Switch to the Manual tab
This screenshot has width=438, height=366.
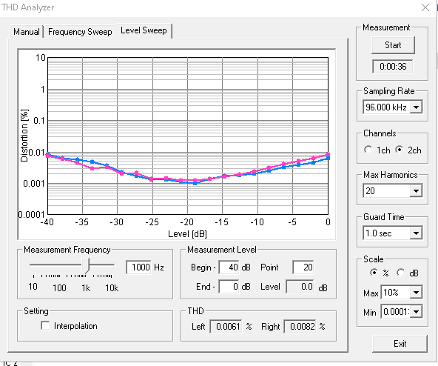(26, 32)
